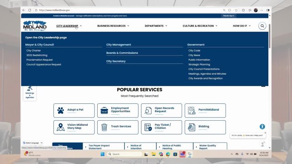Open the Mayor & City Council heading
This screenshot has width=292, height=164.
[40, 45]
